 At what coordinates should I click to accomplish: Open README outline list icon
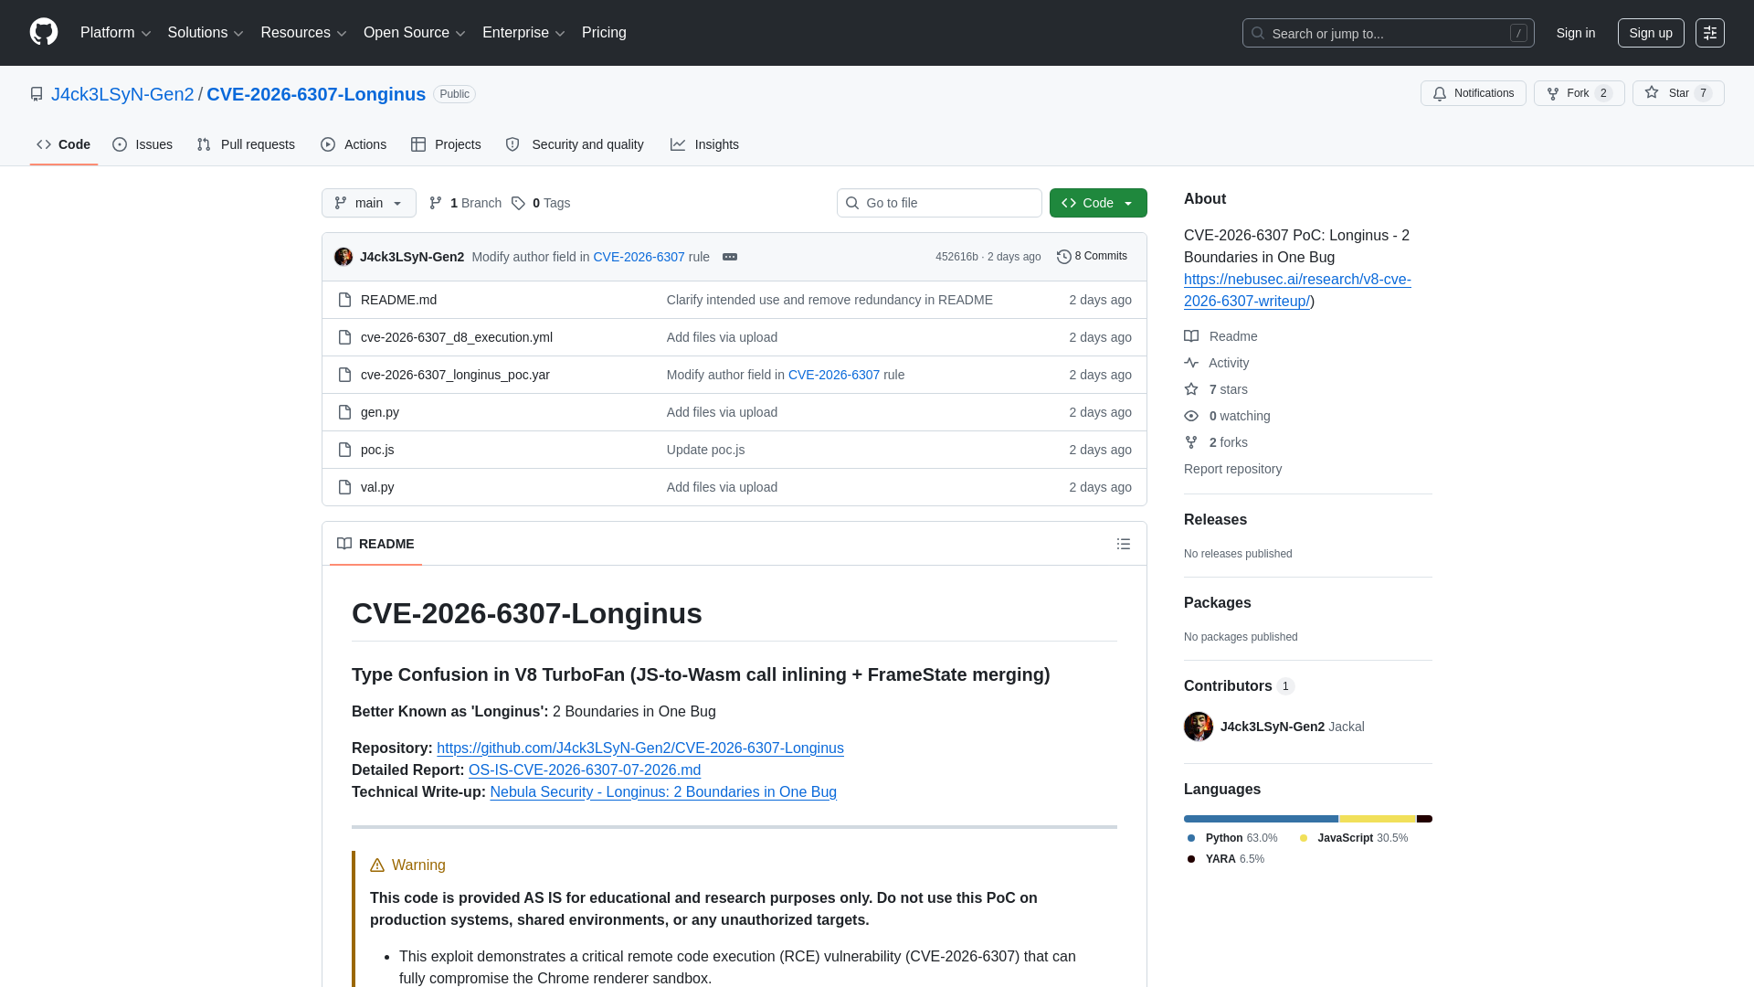point(1124,544)
